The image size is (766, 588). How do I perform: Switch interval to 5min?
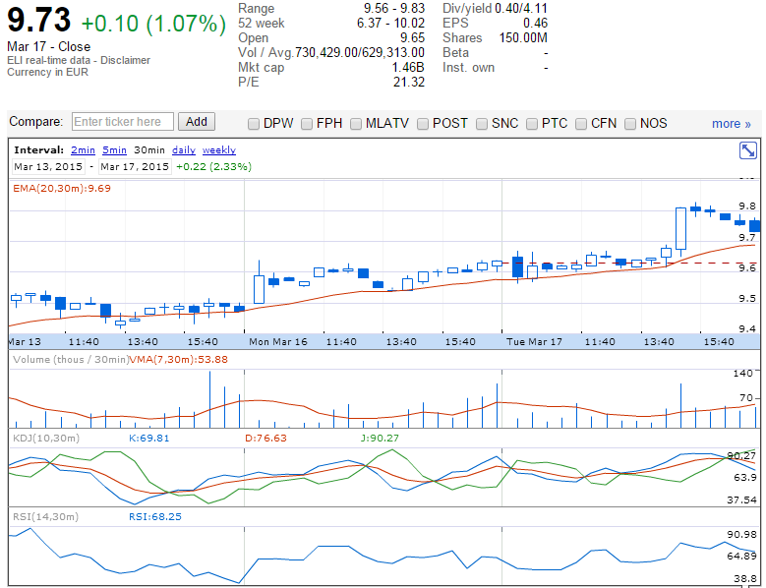[x=114, y=150]
